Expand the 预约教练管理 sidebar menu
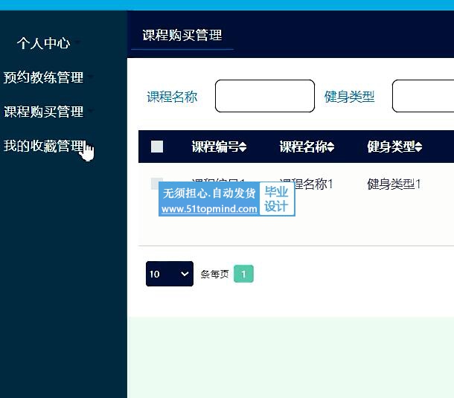The height and width of the screenshot is (398, 454). (44, 77)
